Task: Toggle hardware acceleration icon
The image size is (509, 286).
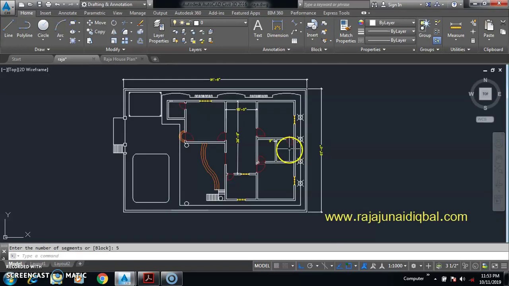Action: click(x=475, y=266)
